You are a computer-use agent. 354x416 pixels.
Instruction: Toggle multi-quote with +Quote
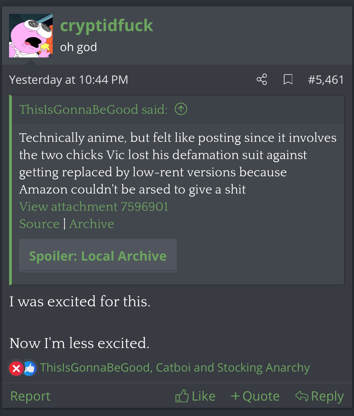pos(255,396)
